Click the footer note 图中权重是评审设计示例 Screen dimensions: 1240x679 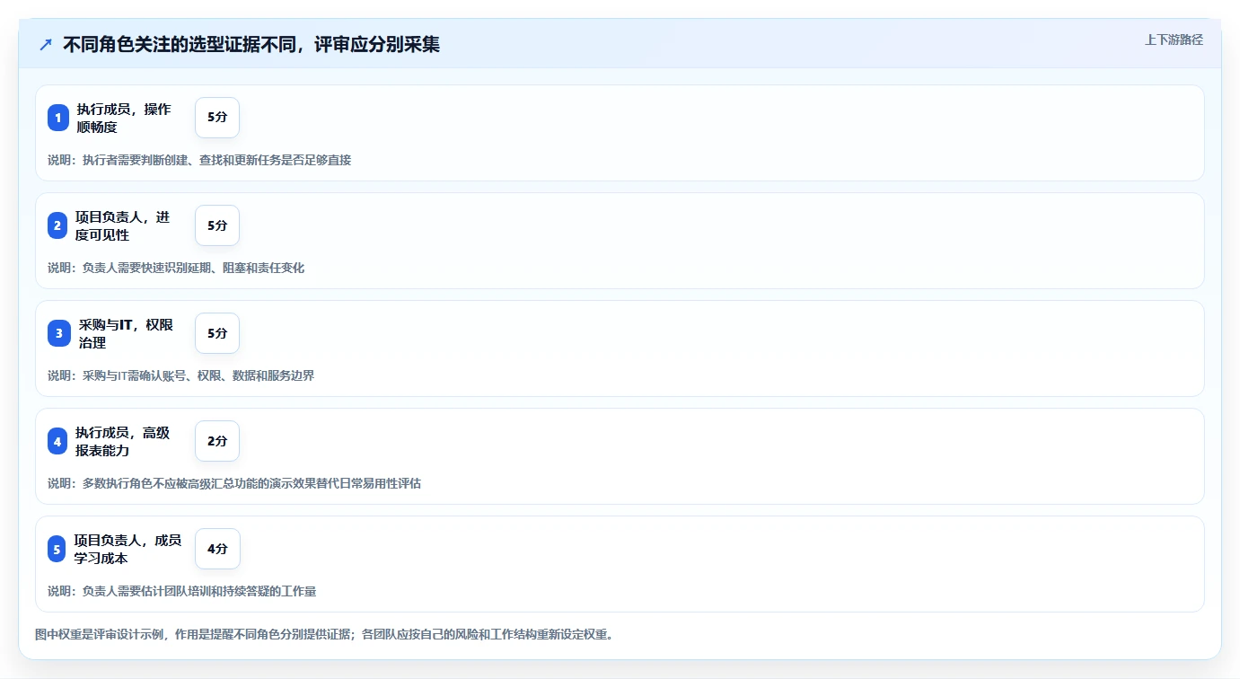click(x=324, y=634)
